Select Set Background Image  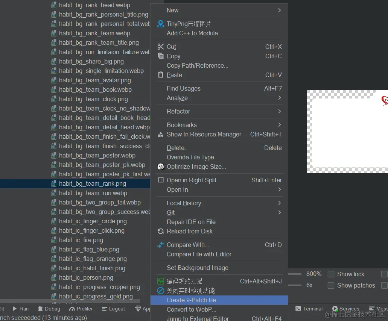coord(219,268)
